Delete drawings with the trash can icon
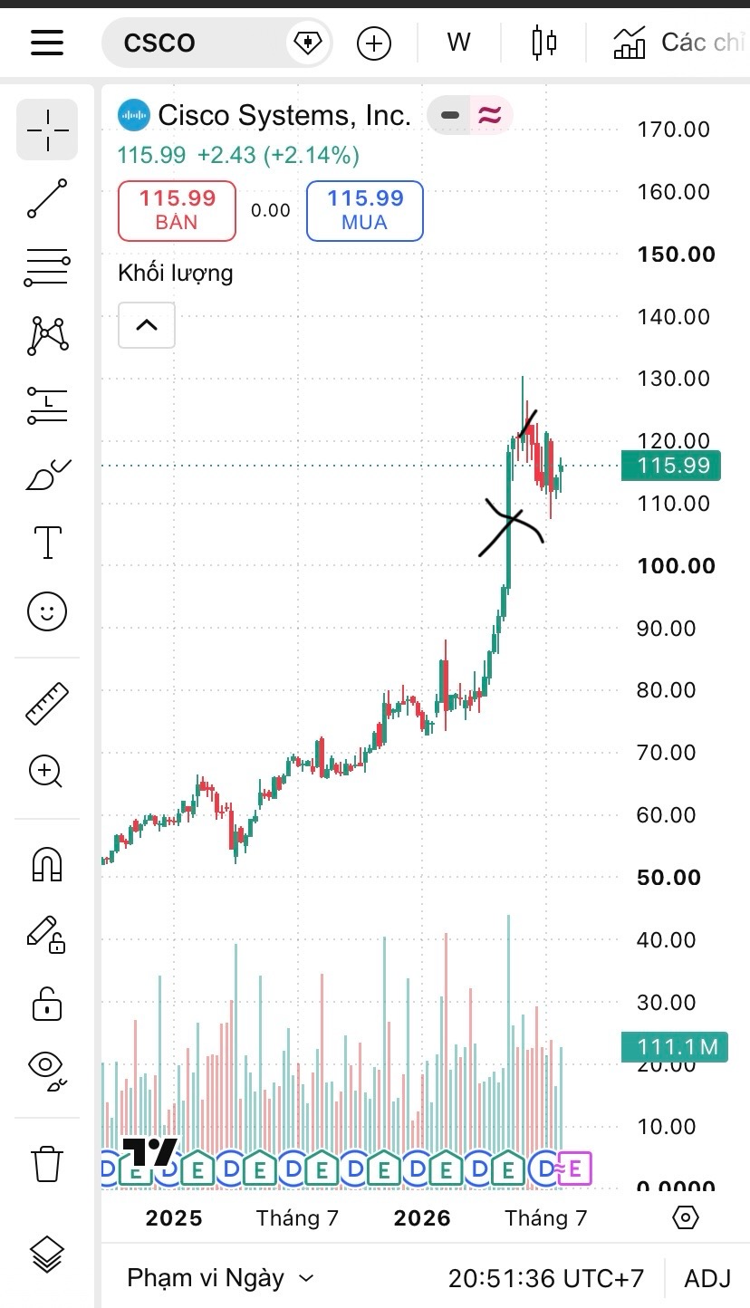The width and height of the screenshot is (750, 1308). tap(47, 1163)
